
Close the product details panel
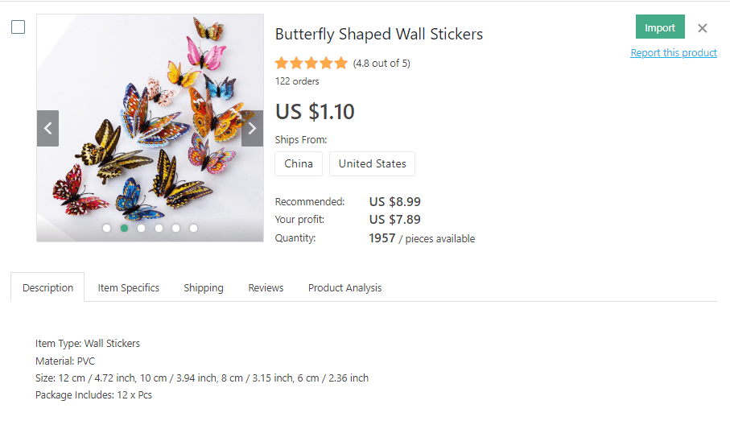pos(703,28)
